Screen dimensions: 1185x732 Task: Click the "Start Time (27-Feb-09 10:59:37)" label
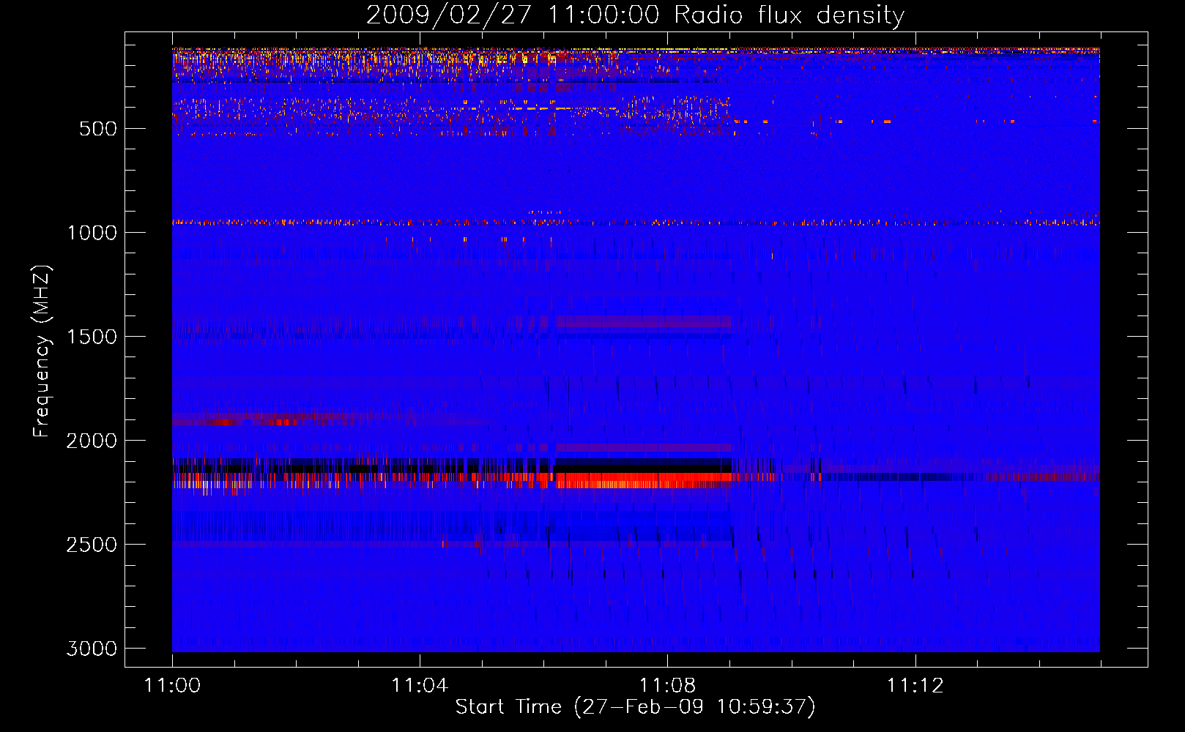click(x=635, y=707)
